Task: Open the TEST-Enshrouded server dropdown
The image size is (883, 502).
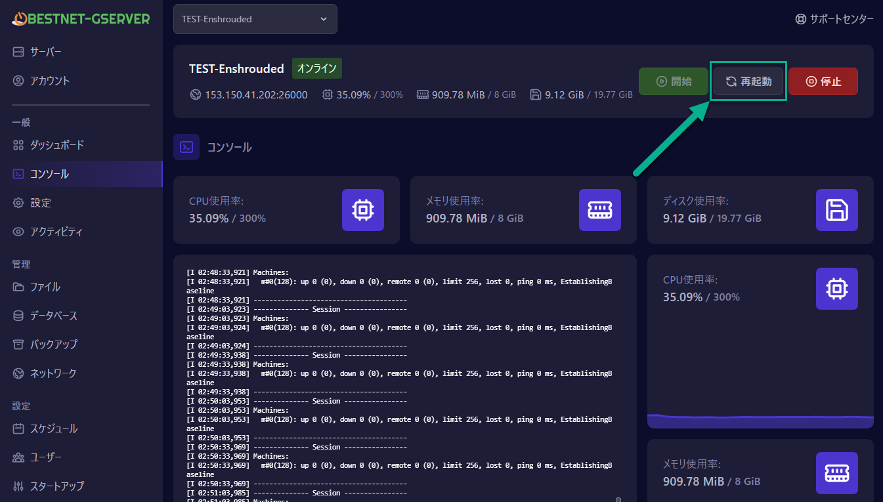Action: (255, 19)
